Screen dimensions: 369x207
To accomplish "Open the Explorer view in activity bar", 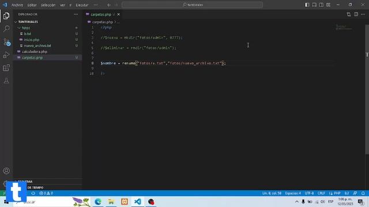I will 6,16.
